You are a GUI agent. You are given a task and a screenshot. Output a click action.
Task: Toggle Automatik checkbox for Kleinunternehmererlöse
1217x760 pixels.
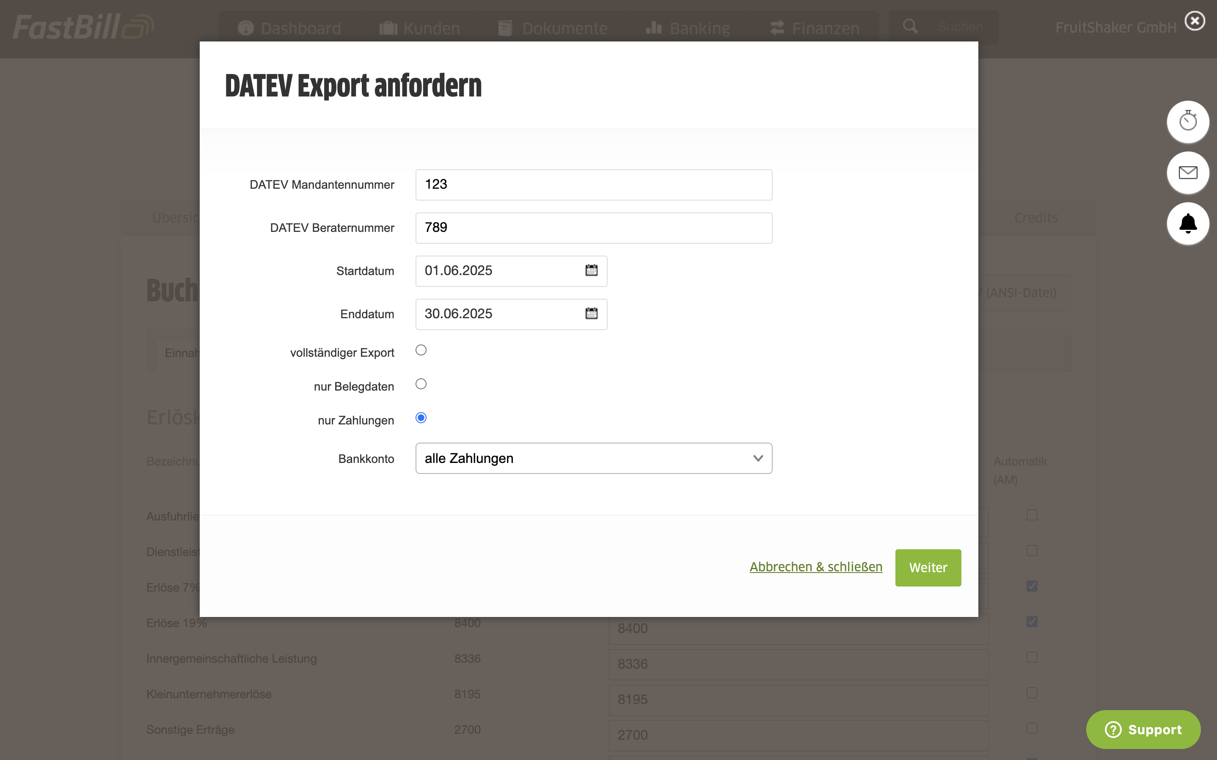[1032, 693]
